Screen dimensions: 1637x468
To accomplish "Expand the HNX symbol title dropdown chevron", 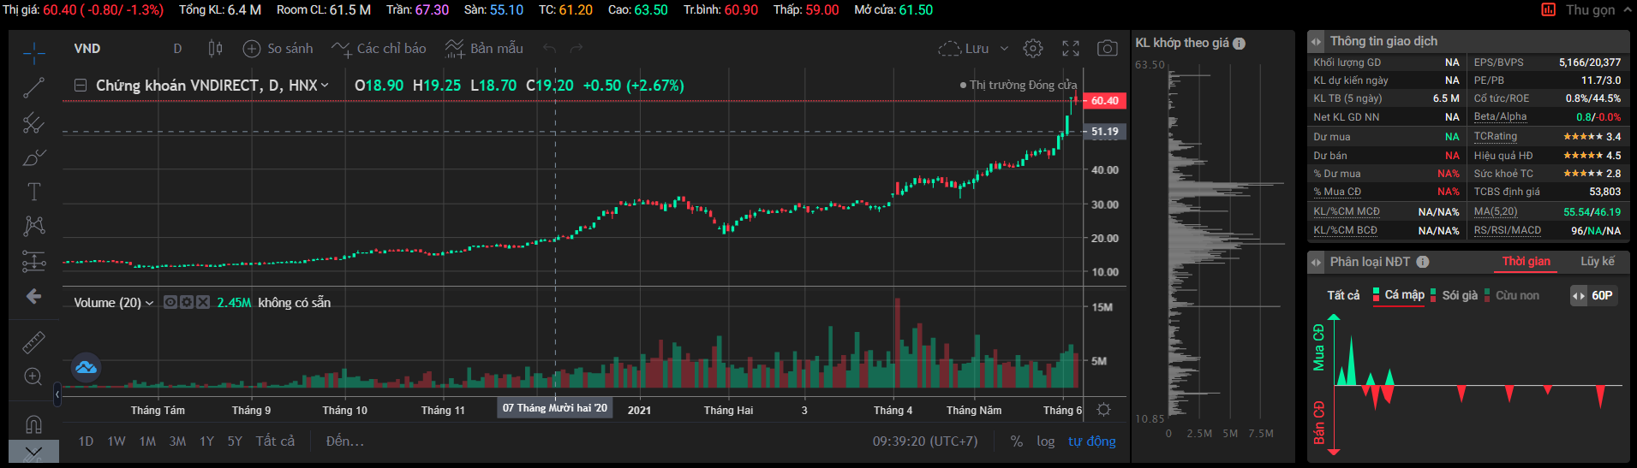I will click(x=325, y=86).
